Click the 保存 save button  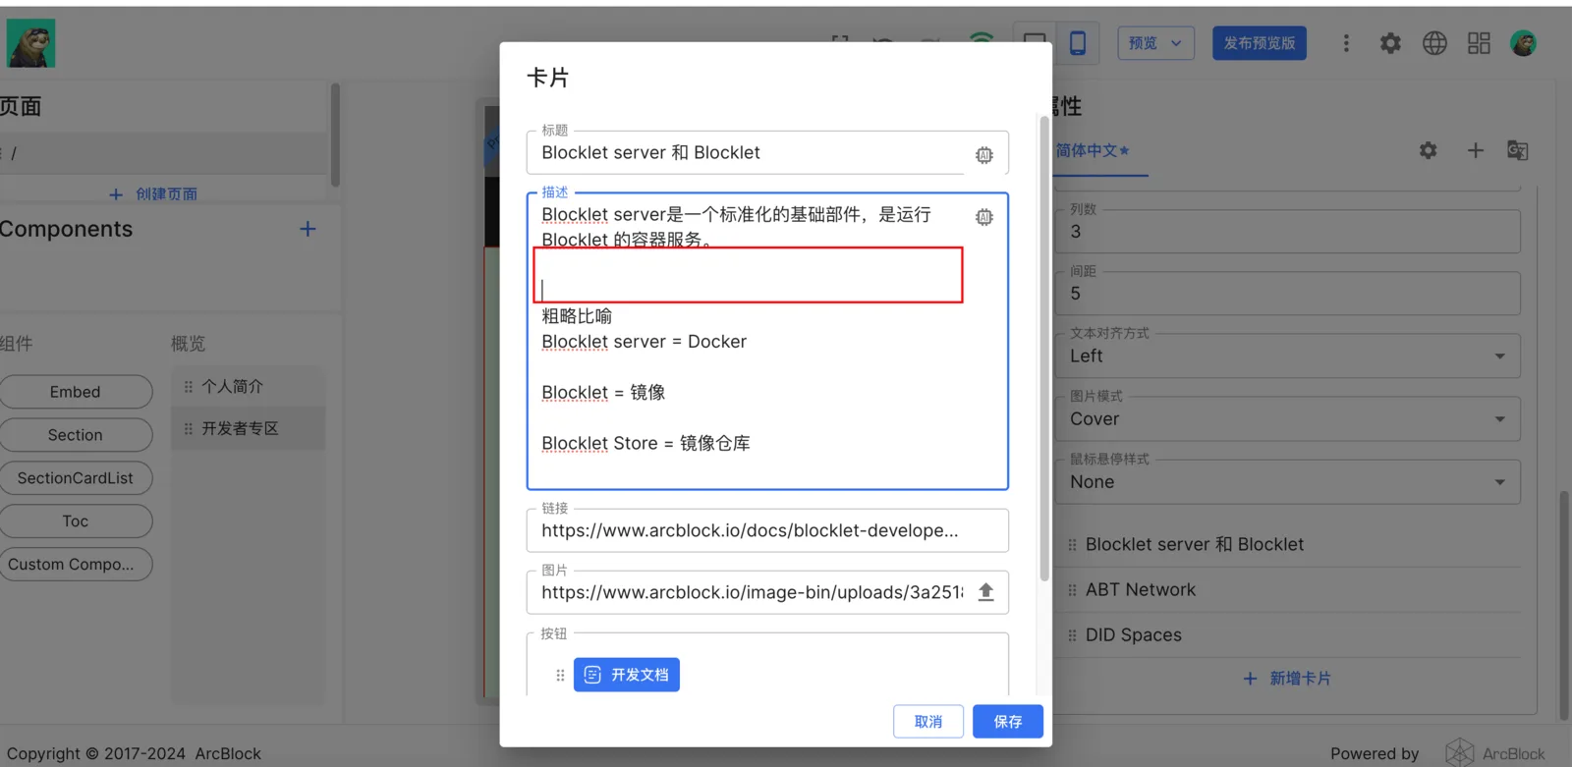tap(1008, 722)
